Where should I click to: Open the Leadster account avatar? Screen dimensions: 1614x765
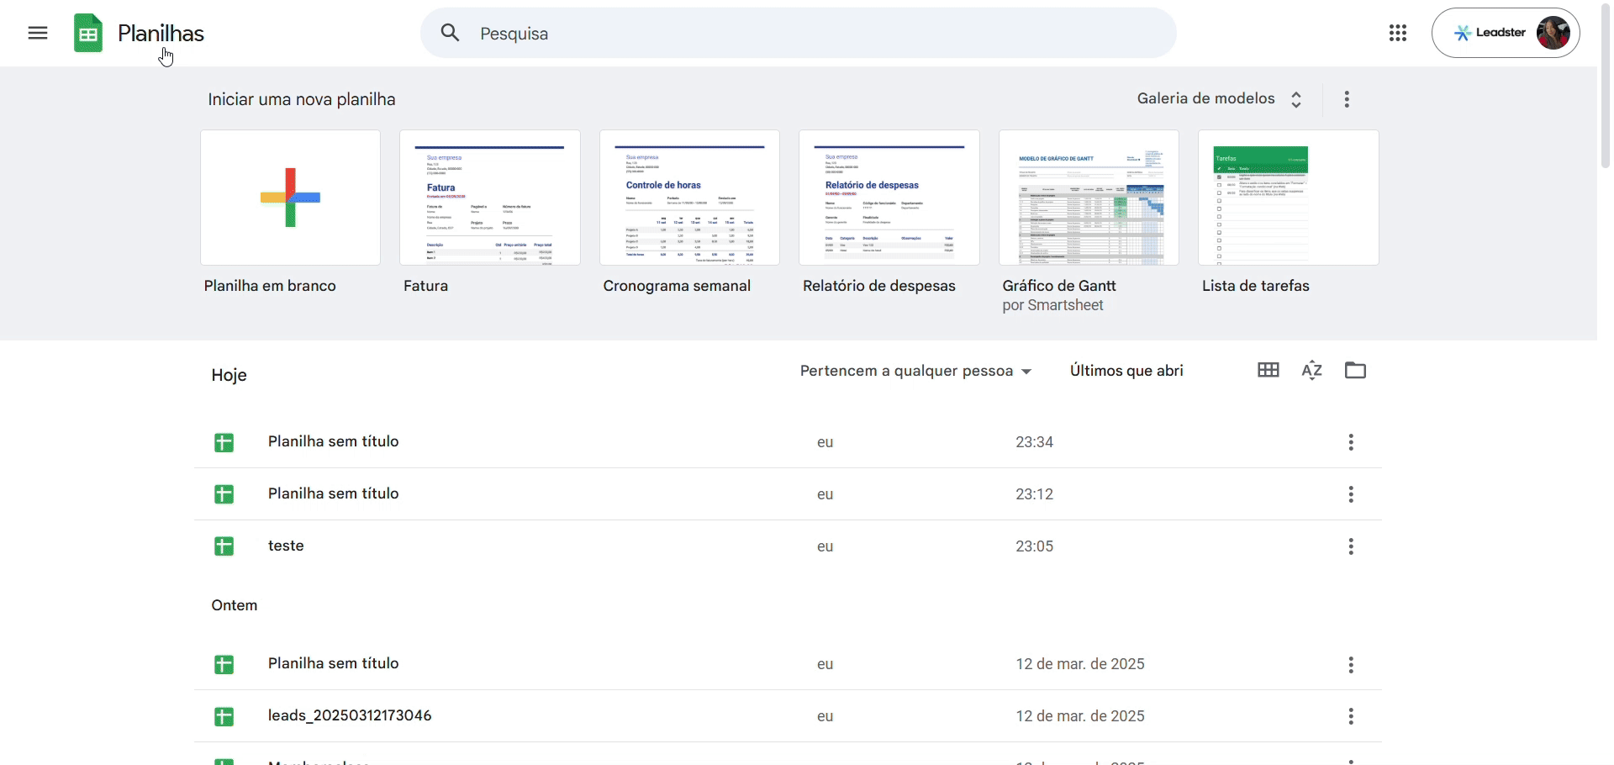[1553, 33]
